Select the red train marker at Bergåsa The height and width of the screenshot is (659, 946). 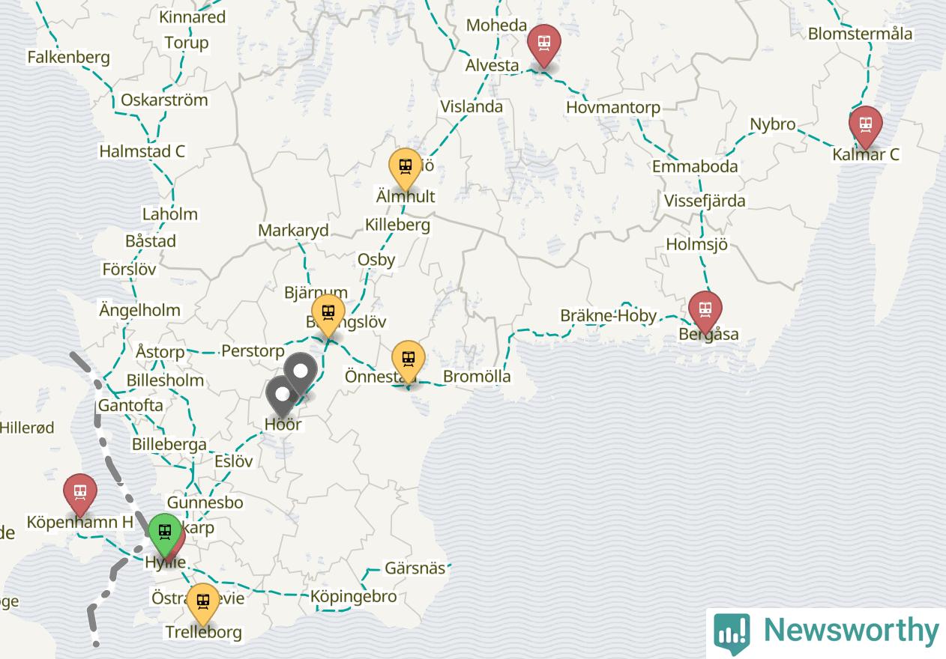(705, 311)
